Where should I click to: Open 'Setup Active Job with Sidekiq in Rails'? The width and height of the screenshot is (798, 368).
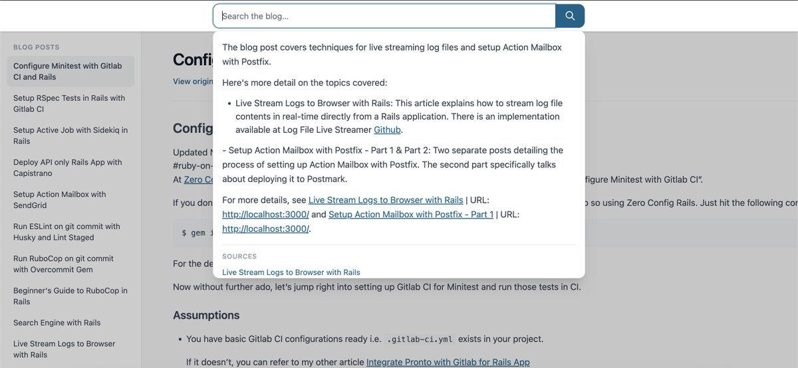[70, 136]
